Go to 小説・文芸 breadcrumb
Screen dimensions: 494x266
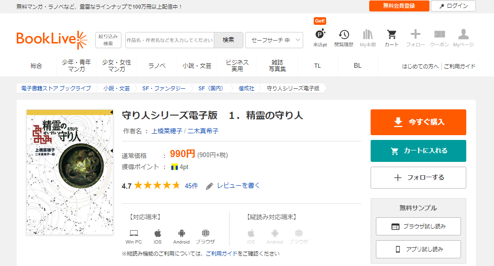pos(117,88)
